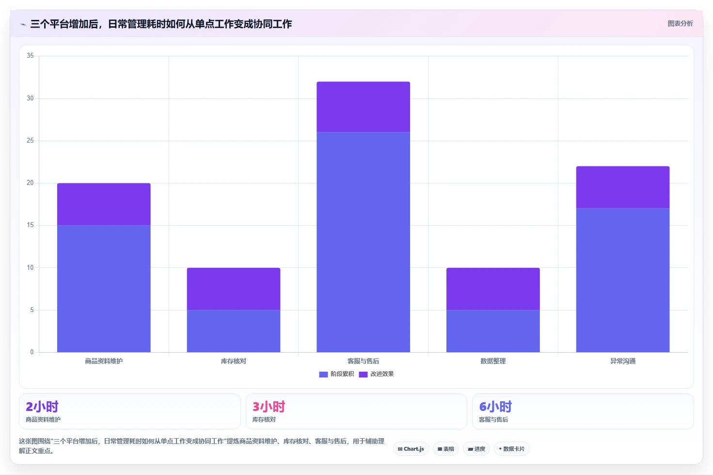The image size is (713, 475).
Task: Click the blue 阶段累积 segment of 库存核对 bar
Action: click(x=234, y=331)
